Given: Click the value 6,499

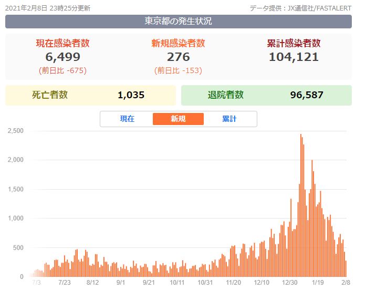Looking at the screenshot, I should point(62,57).
